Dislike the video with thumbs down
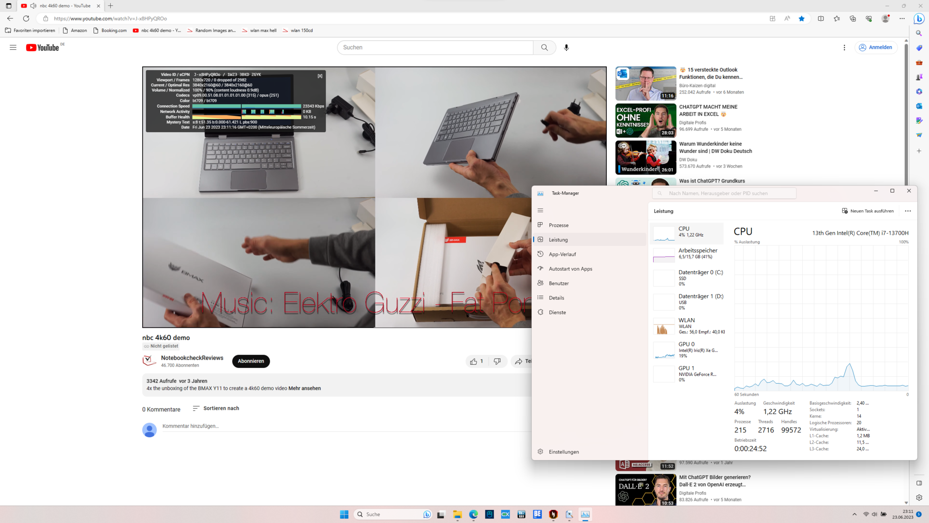 pos(497,361)
